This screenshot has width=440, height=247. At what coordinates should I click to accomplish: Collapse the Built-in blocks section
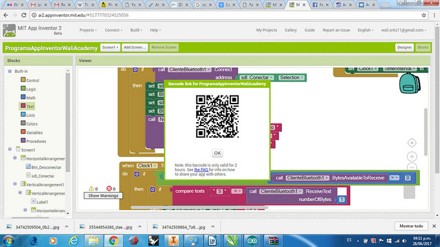click(x=10, y=71)
